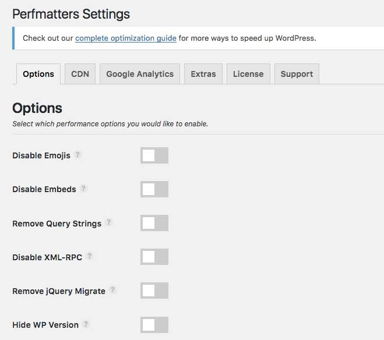Click the Disable Emojis label text
The image size is (384, 340).
(x=41, y=155)
